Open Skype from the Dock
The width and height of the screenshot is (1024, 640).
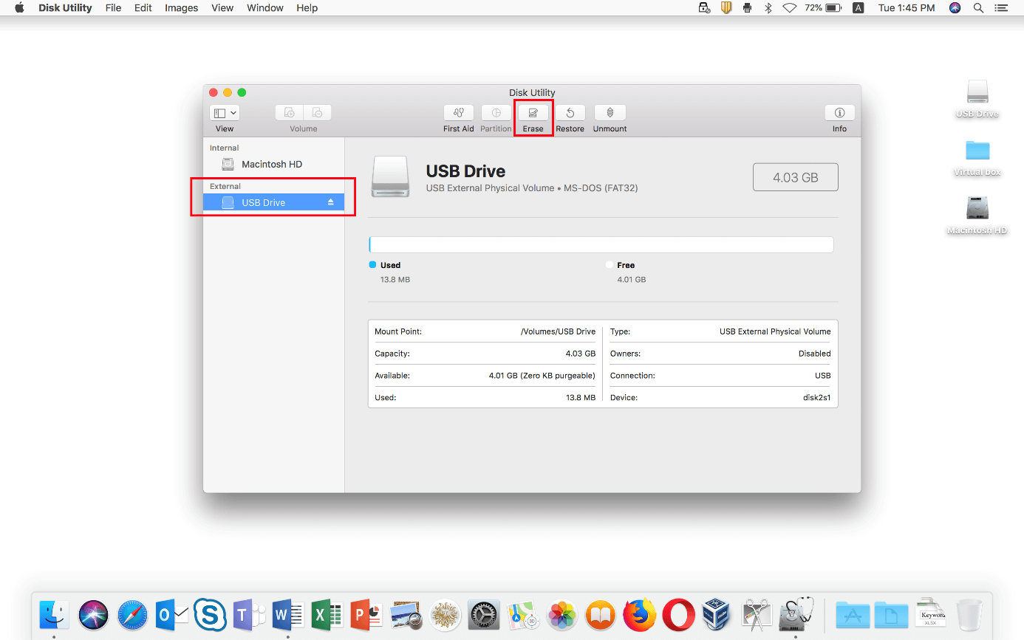(210, 615)
